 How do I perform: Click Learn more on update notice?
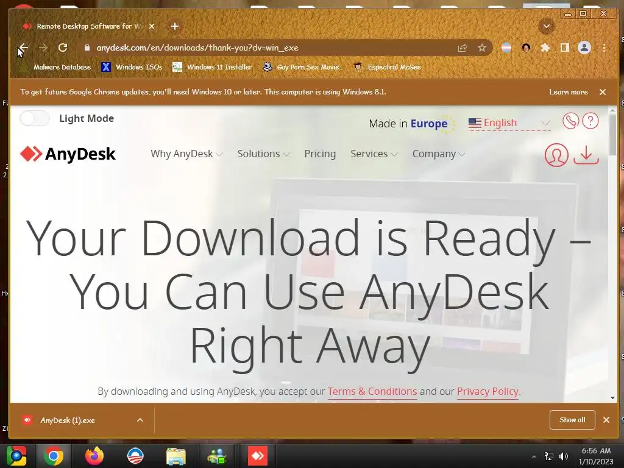[x=569, y=92]
